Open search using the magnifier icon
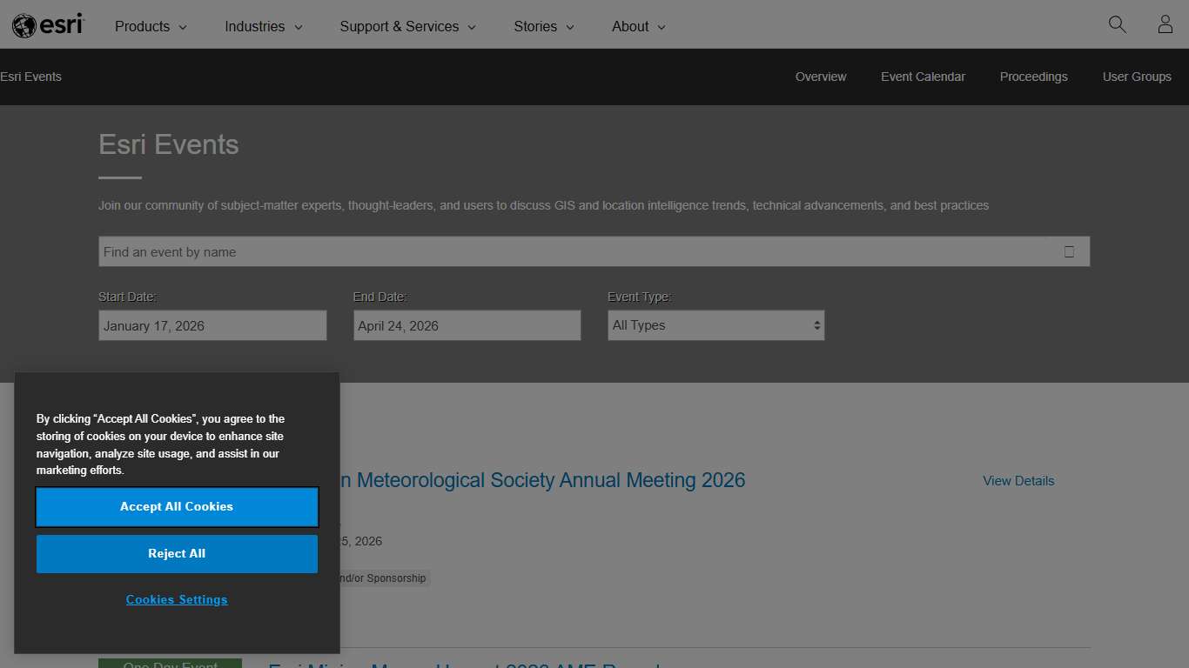This screenshot has width=1189, height=668. click(1117, 25)
